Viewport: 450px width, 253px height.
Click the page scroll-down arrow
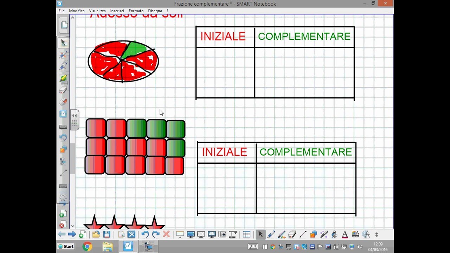click(72, 226)
